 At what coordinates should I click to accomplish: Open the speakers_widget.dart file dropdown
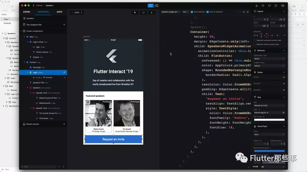tap(170, 12)
